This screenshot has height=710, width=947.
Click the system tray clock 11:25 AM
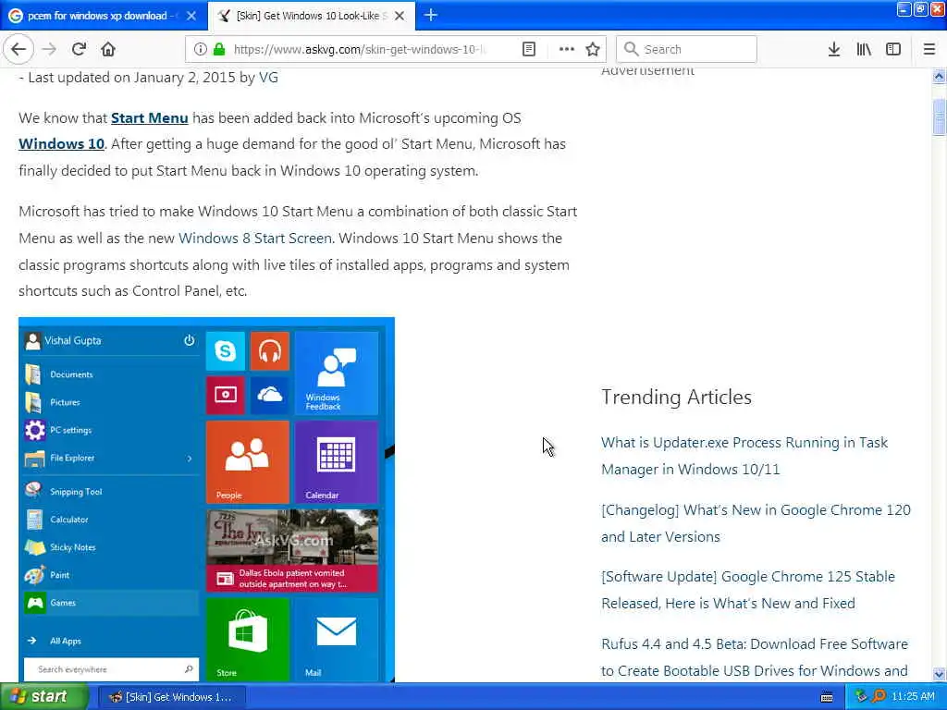913,697
